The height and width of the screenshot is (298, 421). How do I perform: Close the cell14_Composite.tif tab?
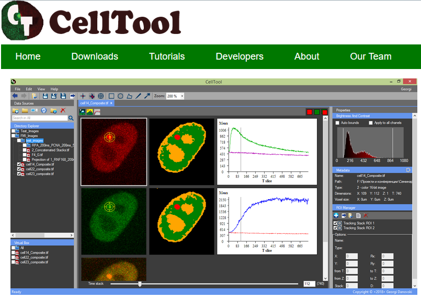tap(111, 103)
